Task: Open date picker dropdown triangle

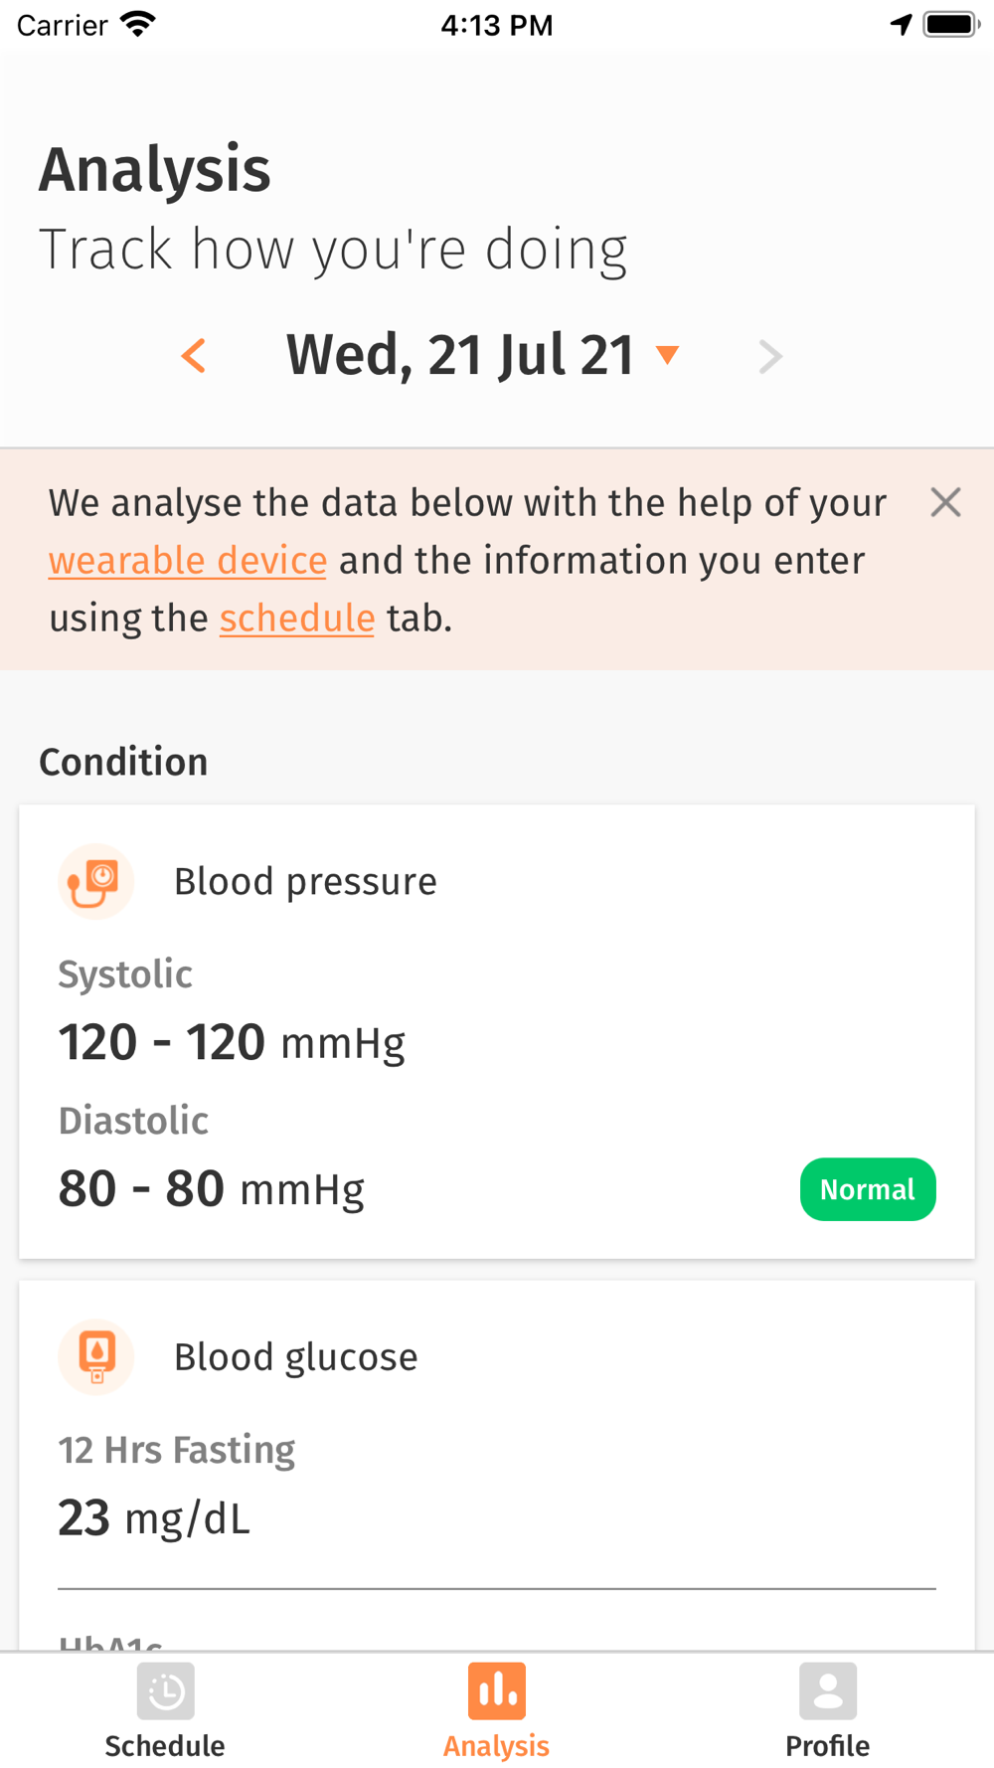Action: 668,355
